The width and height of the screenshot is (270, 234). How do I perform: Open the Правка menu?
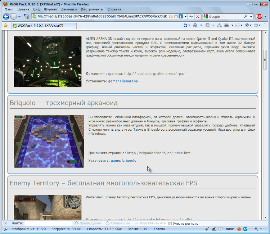tap(23, 9)
